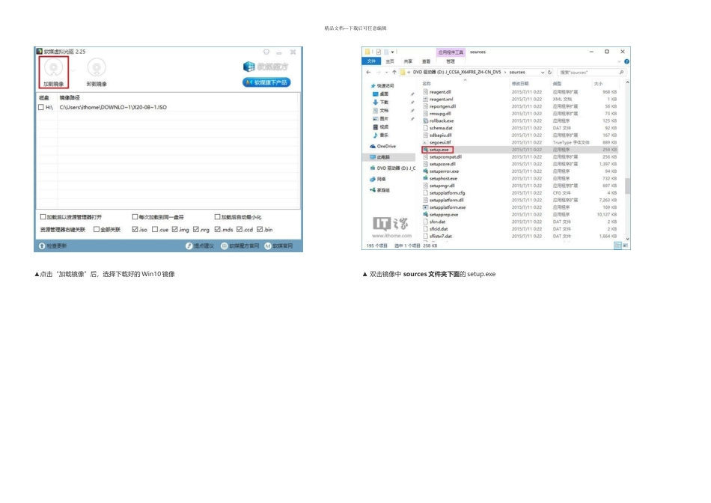Click 检查更新 in the virtual drive footer

pyautogui.click(x=53, y=246)
